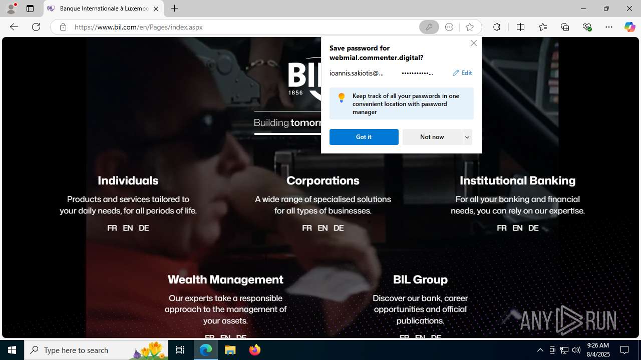Viewport: 641px width, 360px height.
Task: Open Task View on taskbar
Action: coord(180,350)
